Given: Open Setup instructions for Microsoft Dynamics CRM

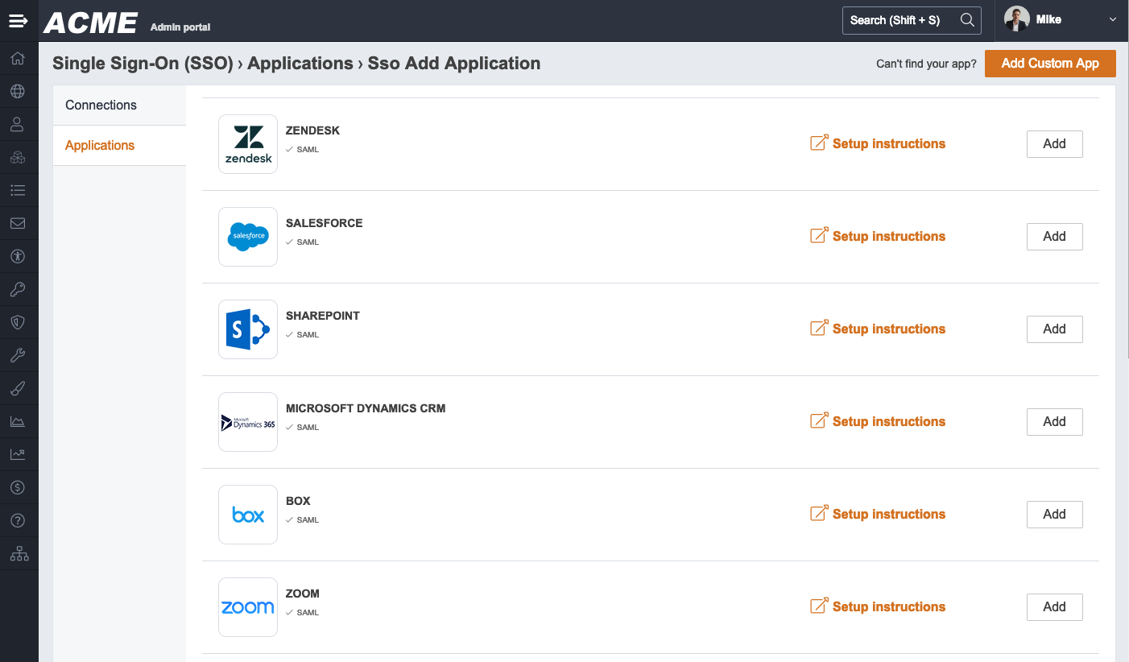Looking at the screenshot, I should click(878, 421).
